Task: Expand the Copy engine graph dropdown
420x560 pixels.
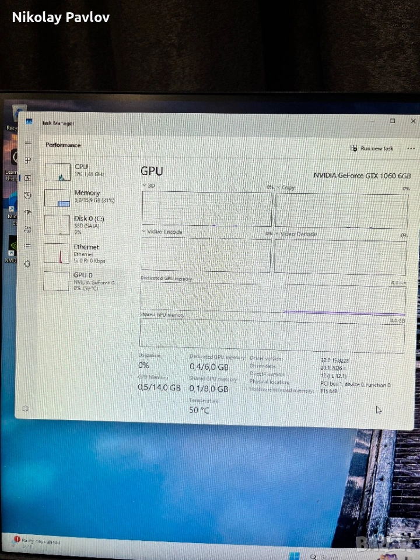Action: (x=278, y=187)
